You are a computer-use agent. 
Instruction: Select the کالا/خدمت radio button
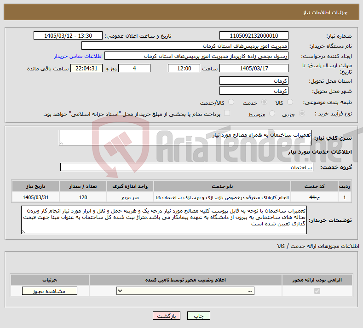(231, 102)
